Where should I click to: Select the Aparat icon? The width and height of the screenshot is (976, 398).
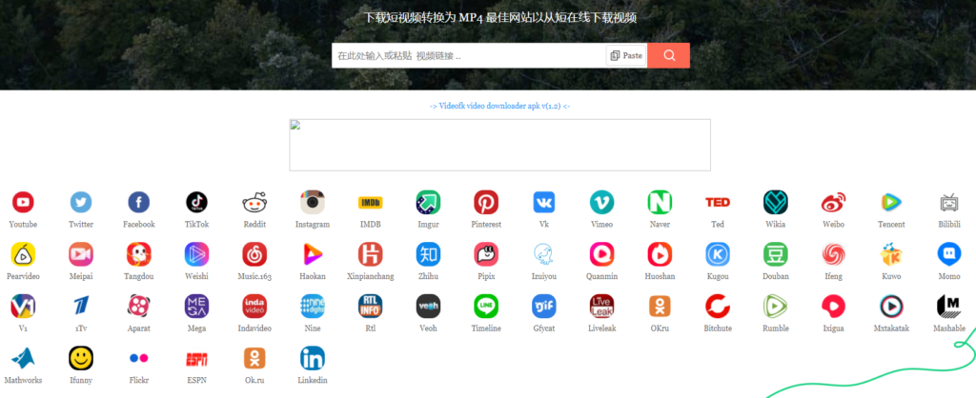click(139, 306)
